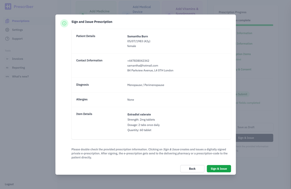Click the green info icon in dialog
Image resolution: width=291 pixels, height=189 pixels.
pyautogui.click(x=64, y=23)
